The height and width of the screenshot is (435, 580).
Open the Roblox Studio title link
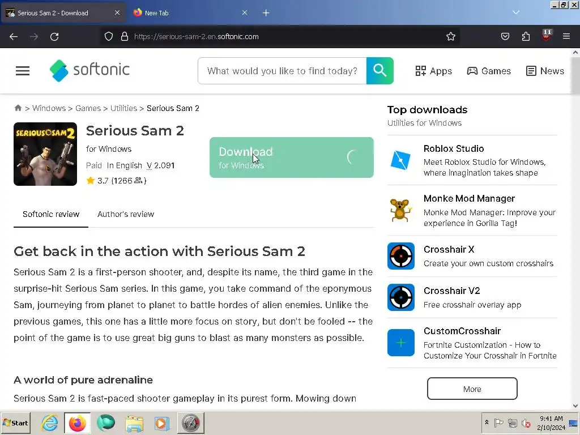tap(454, 148)
